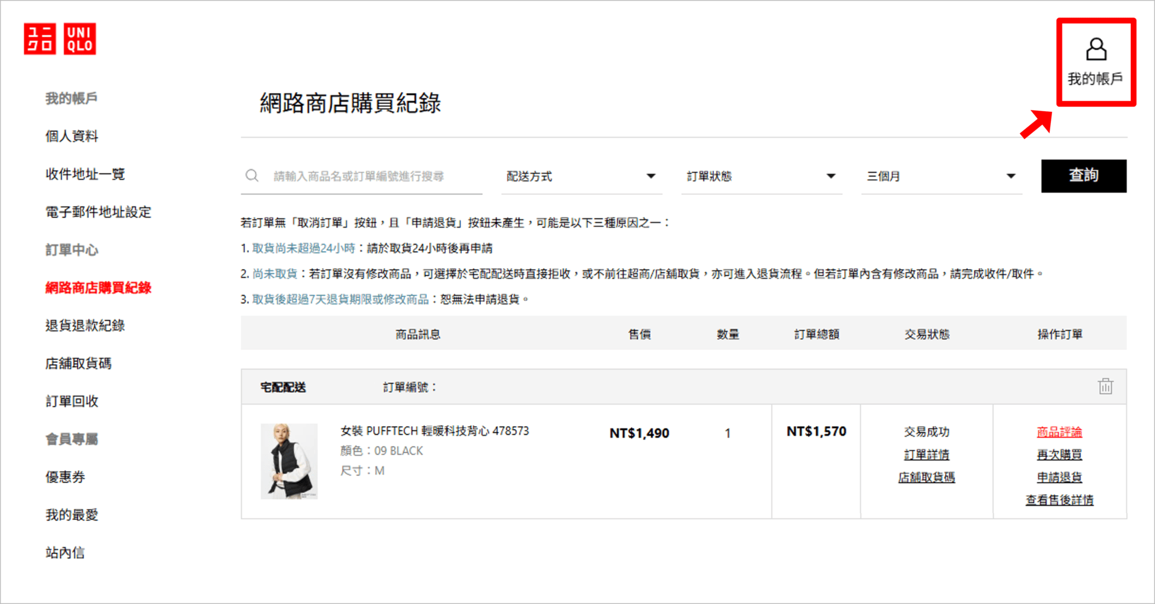Expand the 三個月 time range dropdown
Image resolution: width=1155 pixels, height=604 pixels.
[941, 176]
